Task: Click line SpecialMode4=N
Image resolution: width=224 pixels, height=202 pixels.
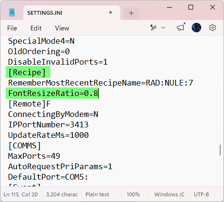Action: [41, 41]
